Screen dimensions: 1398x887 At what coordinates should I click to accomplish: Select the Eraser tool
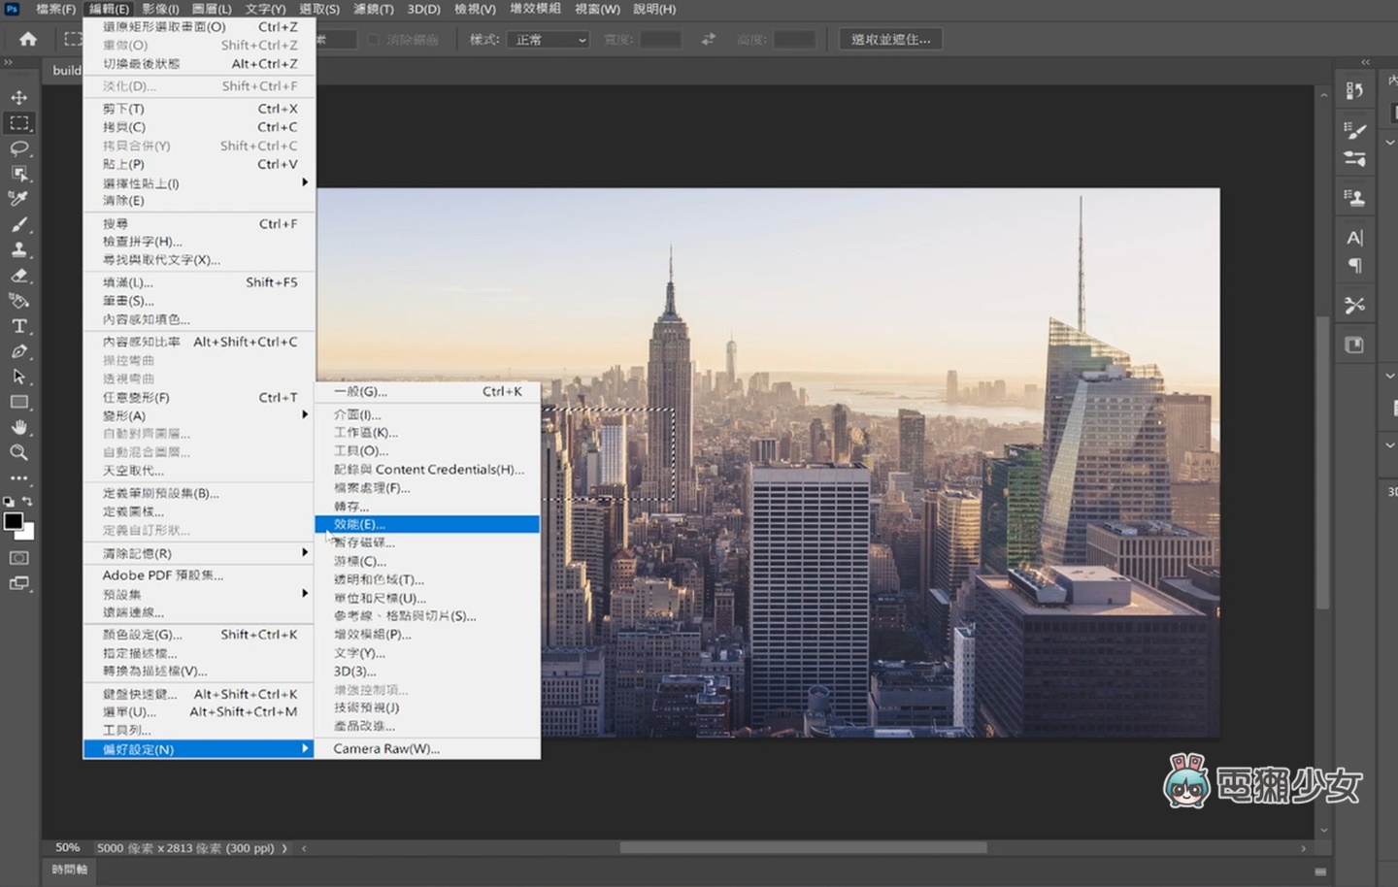click(x=19, y=276)
